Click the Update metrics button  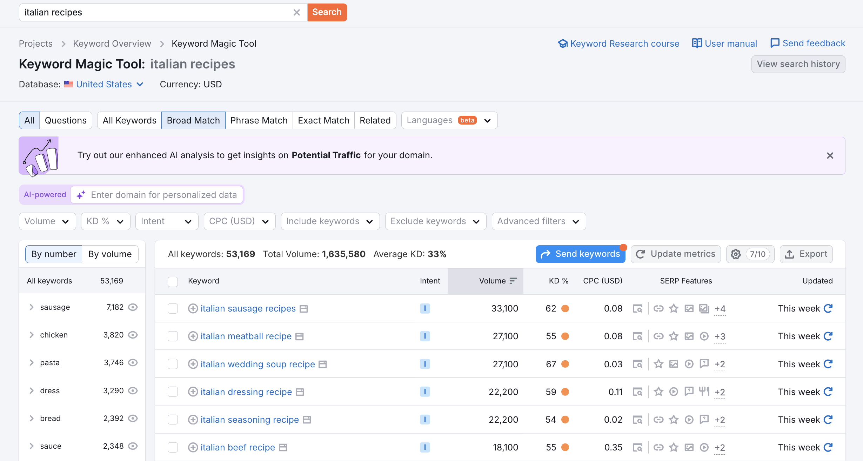pos(676,254)
